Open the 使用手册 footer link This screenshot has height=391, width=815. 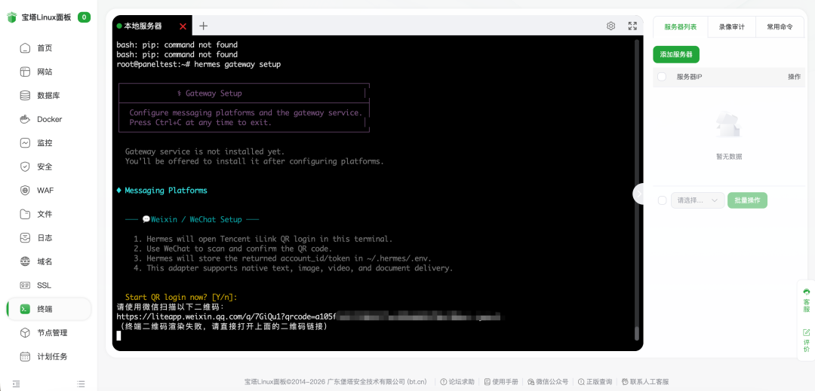pos(501,382)
